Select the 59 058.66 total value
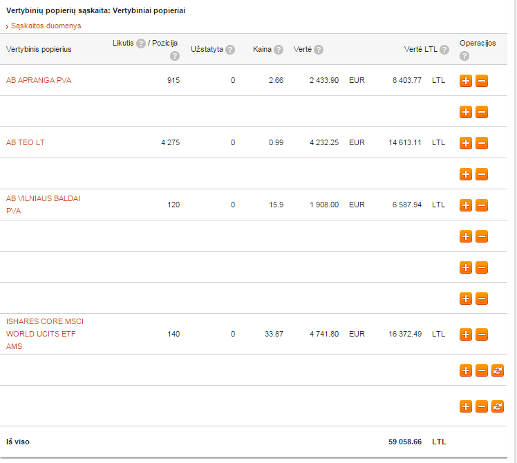This screenshot has width=517, height=463. 405,442
